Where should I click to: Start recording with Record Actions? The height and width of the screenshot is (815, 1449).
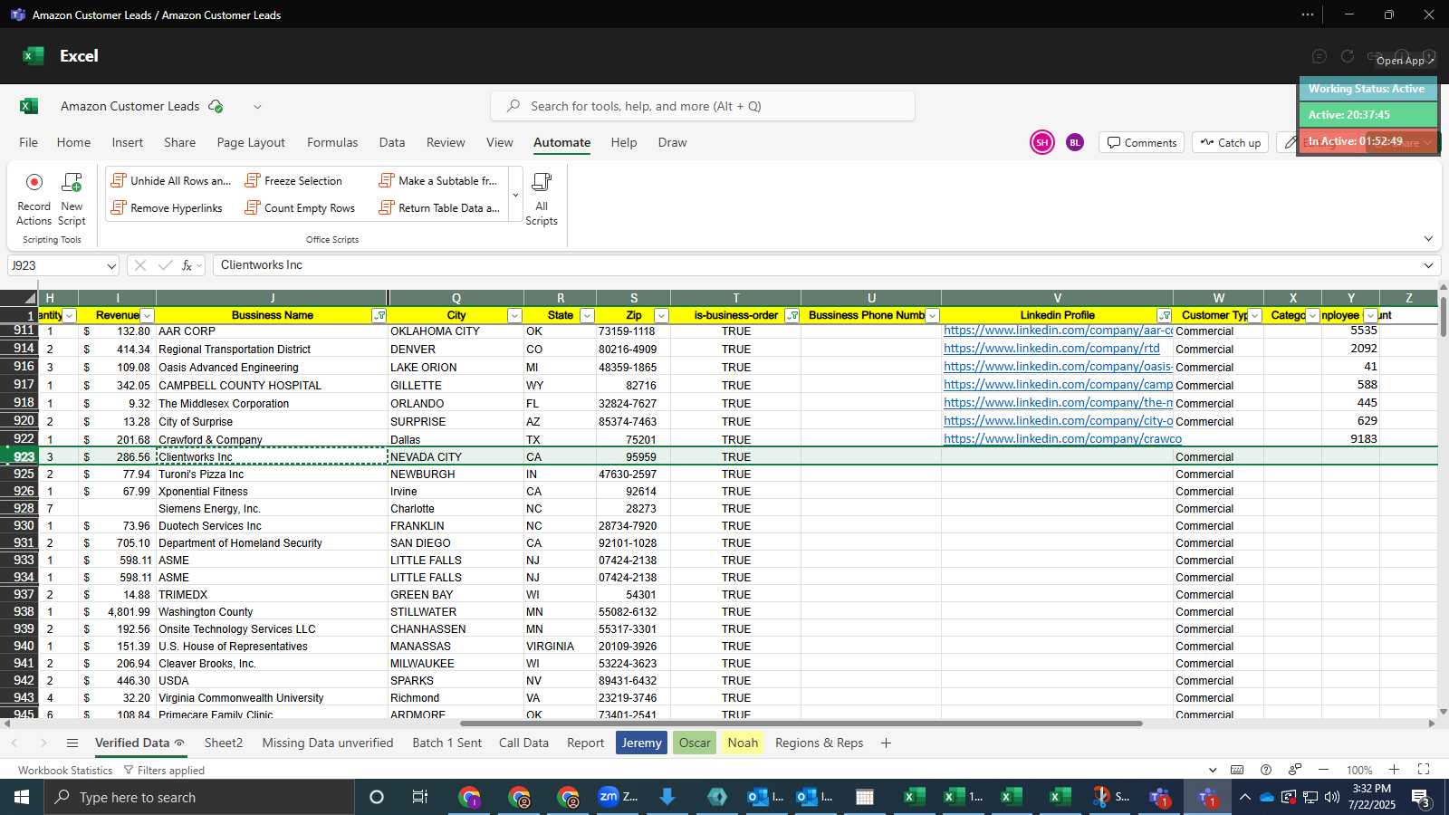34,198
